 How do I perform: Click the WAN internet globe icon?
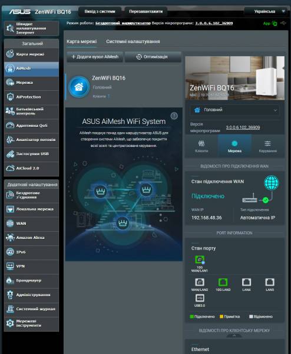272,182
